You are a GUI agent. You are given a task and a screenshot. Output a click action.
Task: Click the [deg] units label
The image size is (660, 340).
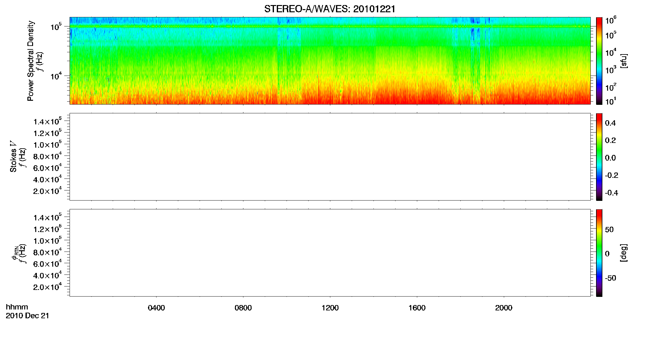pos(623,253)
